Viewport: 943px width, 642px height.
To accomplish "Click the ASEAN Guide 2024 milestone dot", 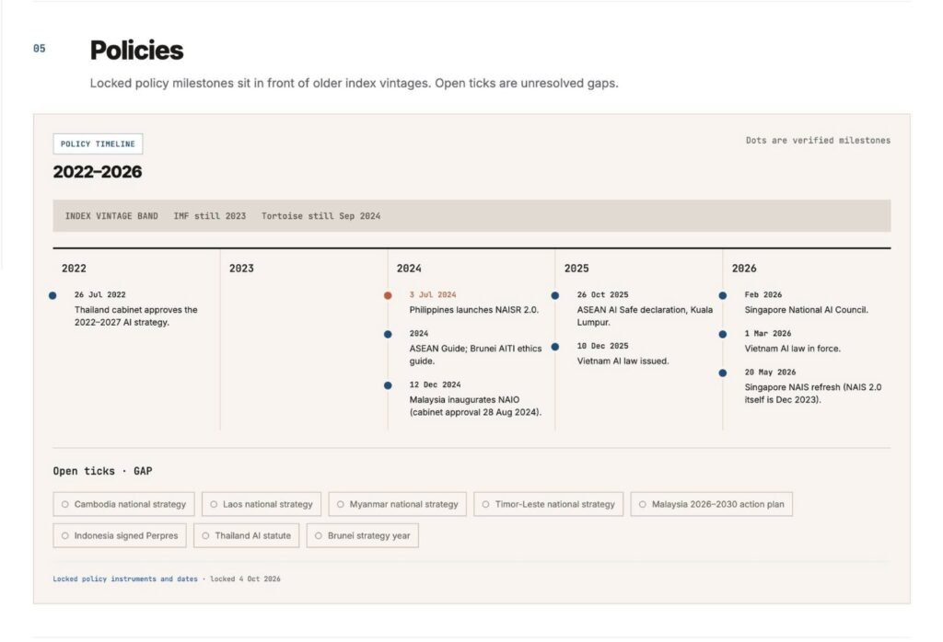I will 388,334.
